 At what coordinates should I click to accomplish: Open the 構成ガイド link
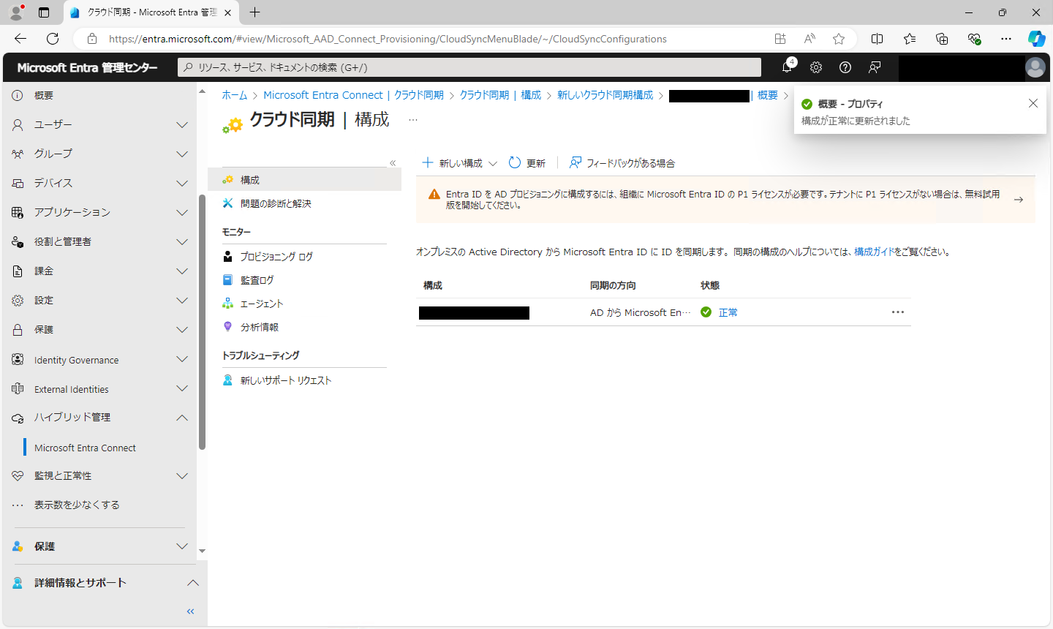click(875, 252)
